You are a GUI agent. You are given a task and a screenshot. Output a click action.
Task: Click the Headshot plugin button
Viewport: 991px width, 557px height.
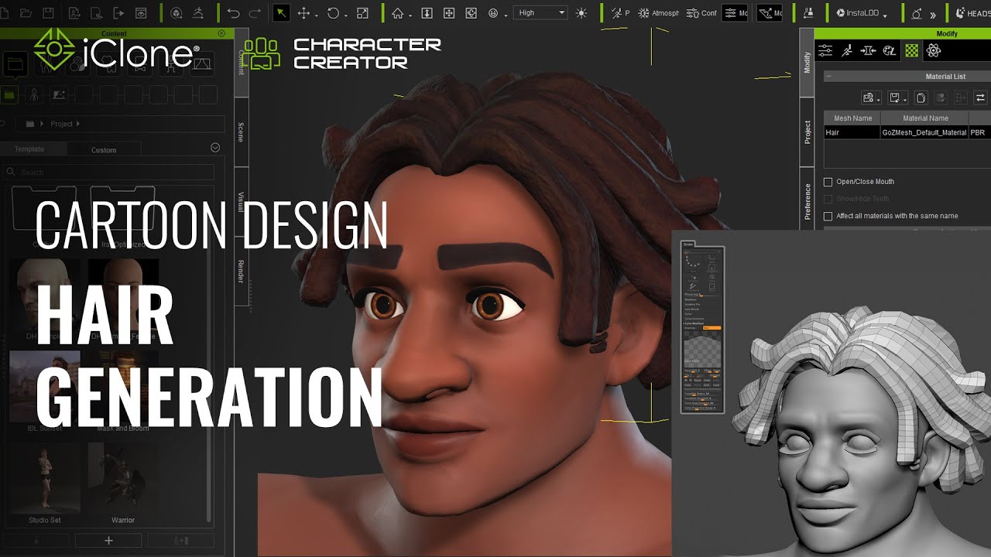[x=972, y=13]
